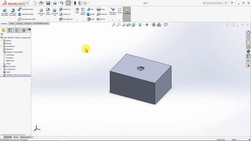Open the dropdown beside the Undo icon
Image resolution: width=251 pixels, height=141 pixels.
64,3
